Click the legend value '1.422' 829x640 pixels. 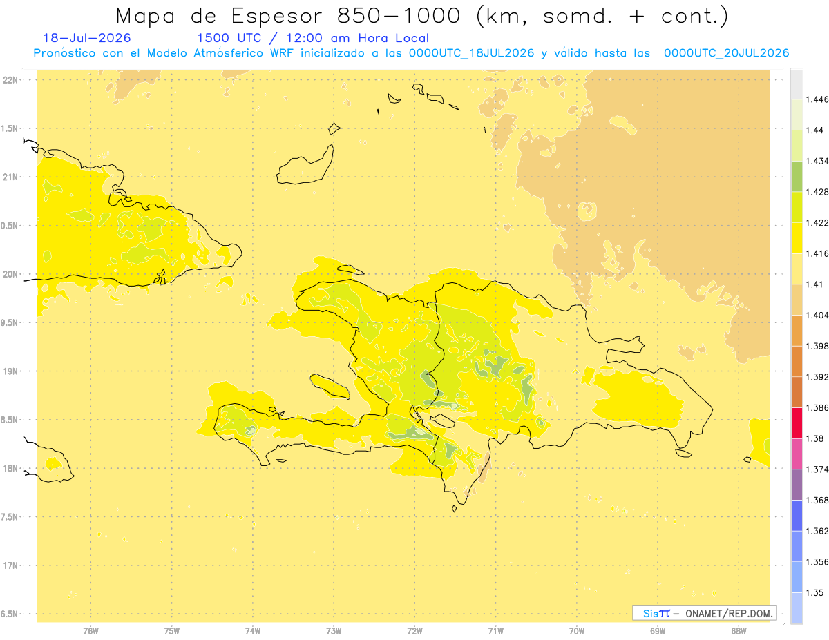[x=817, y=223]
